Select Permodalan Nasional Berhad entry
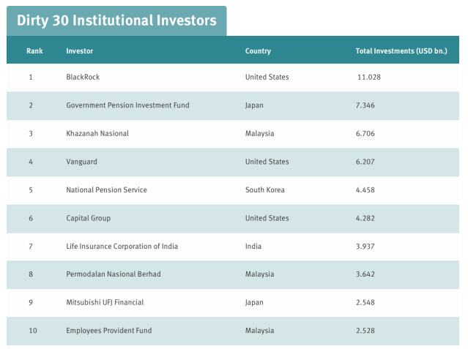This screenshot has height=349, width=468. [x=114, y=274]
